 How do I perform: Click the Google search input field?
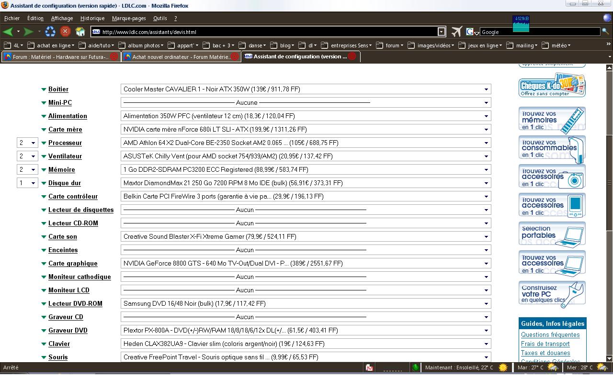[x=540, y=32]
